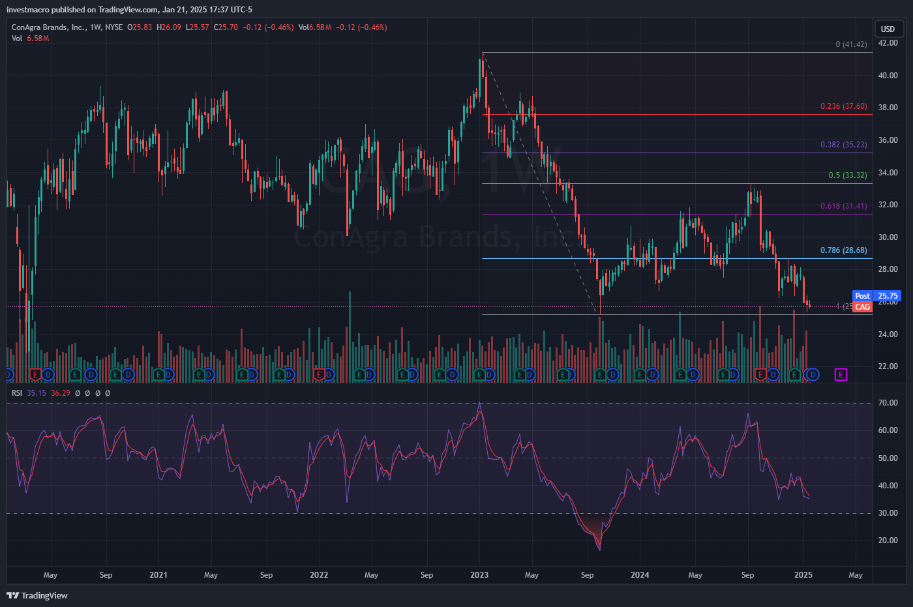Click the ConAgra Brands, Inc. symbol title

click(49, 27)
